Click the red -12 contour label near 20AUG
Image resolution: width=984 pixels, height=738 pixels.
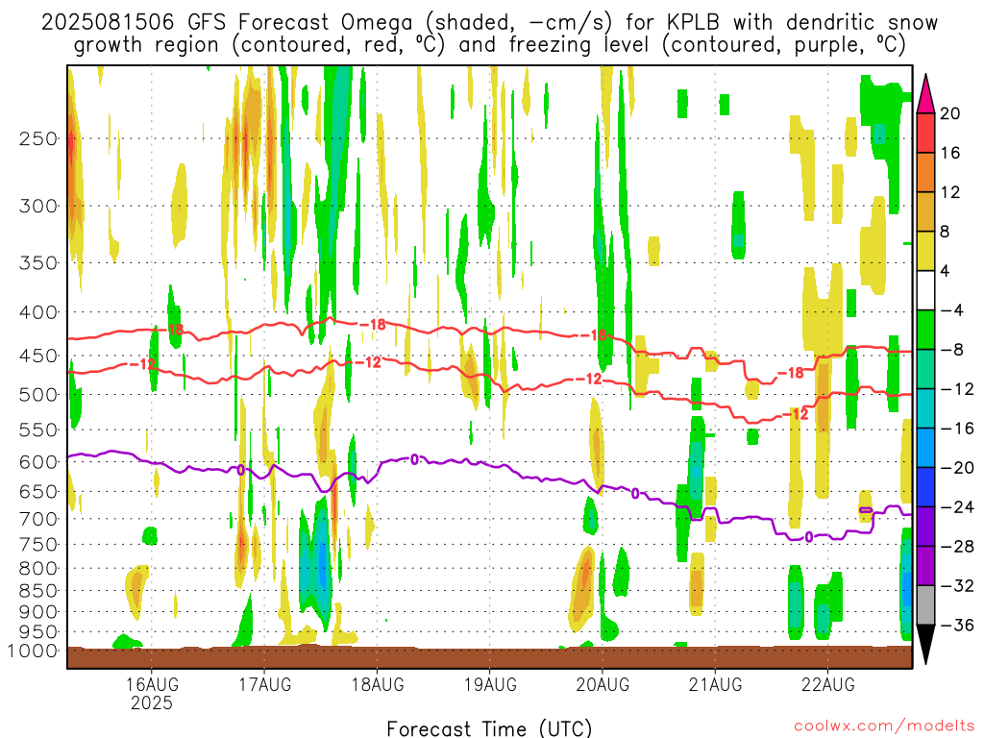point(589,379)
